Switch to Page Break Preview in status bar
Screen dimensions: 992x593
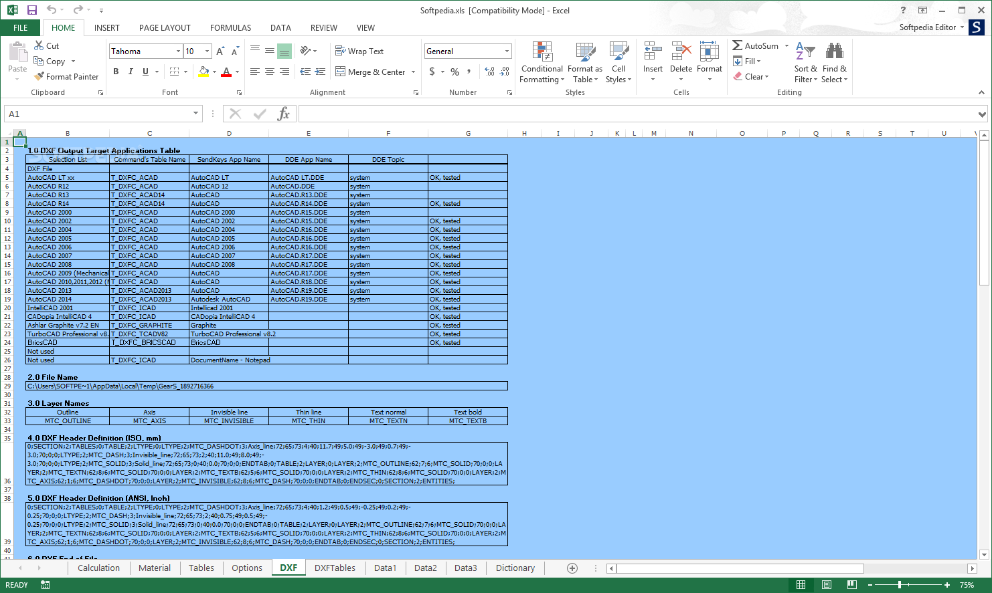click(851, 585)
